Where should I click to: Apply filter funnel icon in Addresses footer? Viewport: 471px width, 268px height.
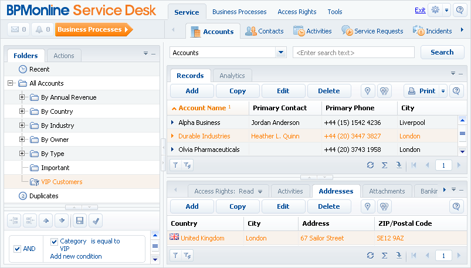click(x=176, y=255)
